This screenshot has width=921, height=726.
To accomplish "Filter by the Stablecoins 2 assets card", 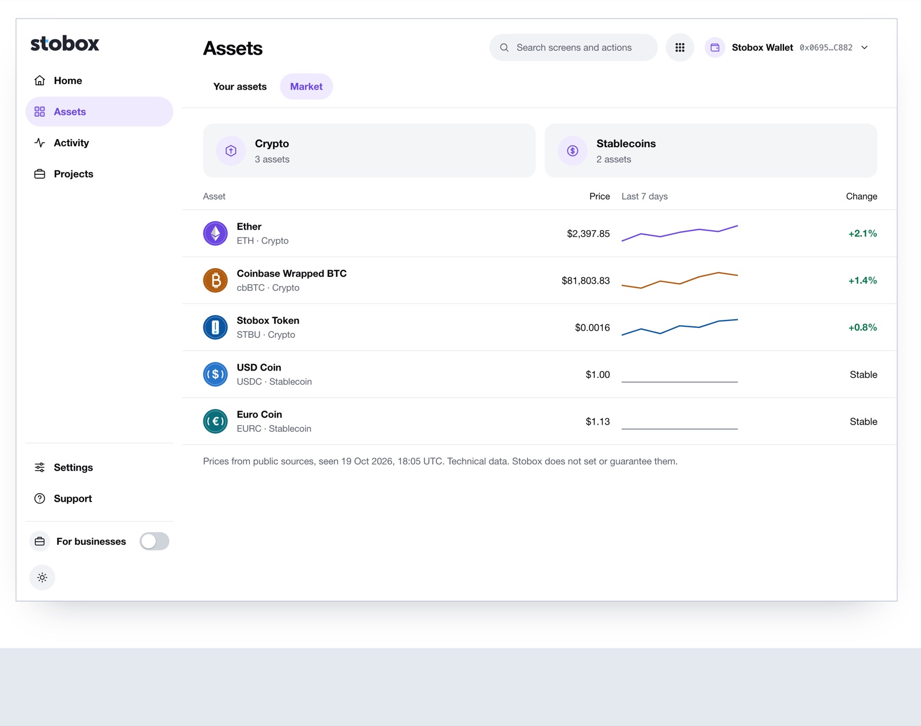I will [711, 151].
